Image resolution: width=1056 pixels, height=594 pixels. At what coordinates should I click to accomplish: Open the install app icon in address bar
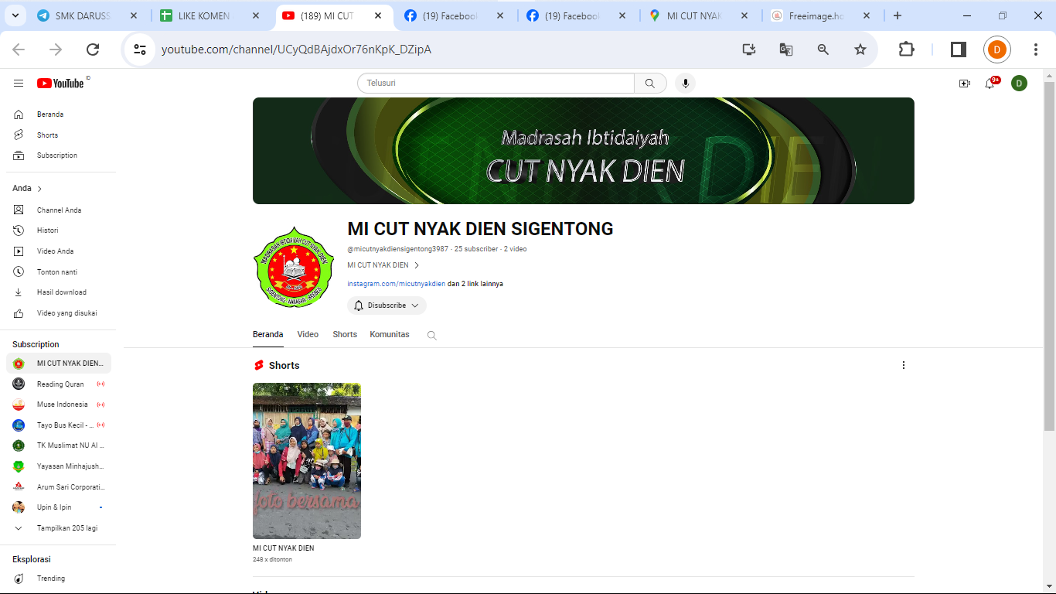click(x=748, y=49)
